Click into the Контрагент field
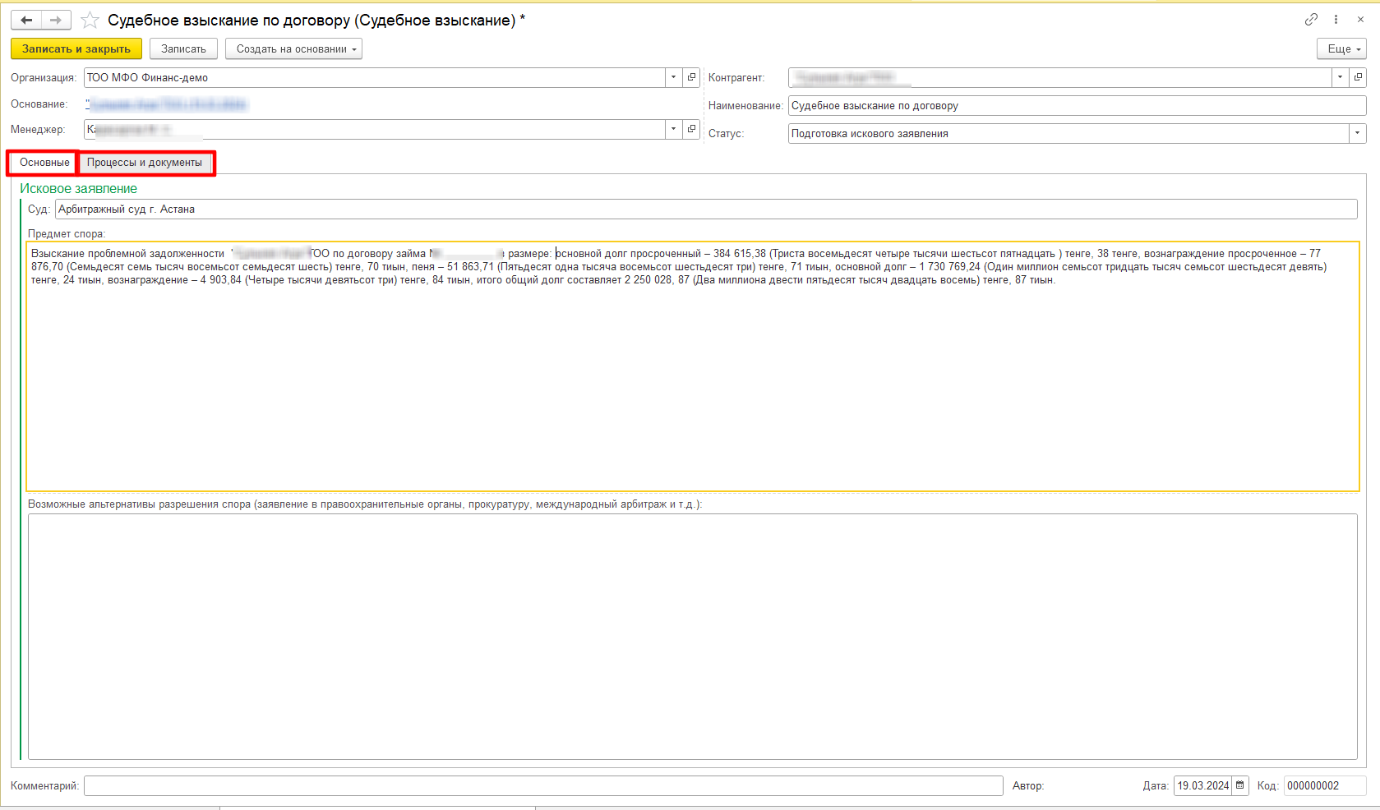Viewport: 1380px width, 810px height. pos(1060,77)
